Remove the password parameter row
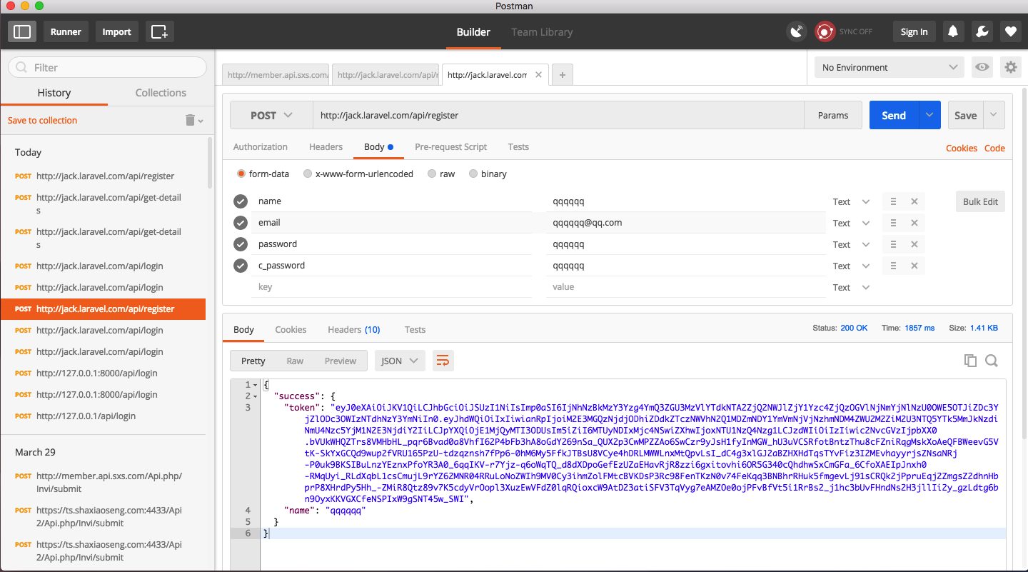Image resolution: width=1028 pixels, height=572 pixels. click(x=914, y=244)
